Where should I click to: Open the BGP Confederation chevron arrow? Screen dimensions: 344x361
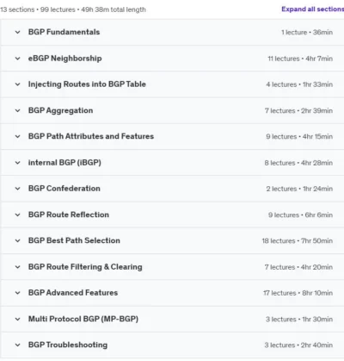[18, 189]
